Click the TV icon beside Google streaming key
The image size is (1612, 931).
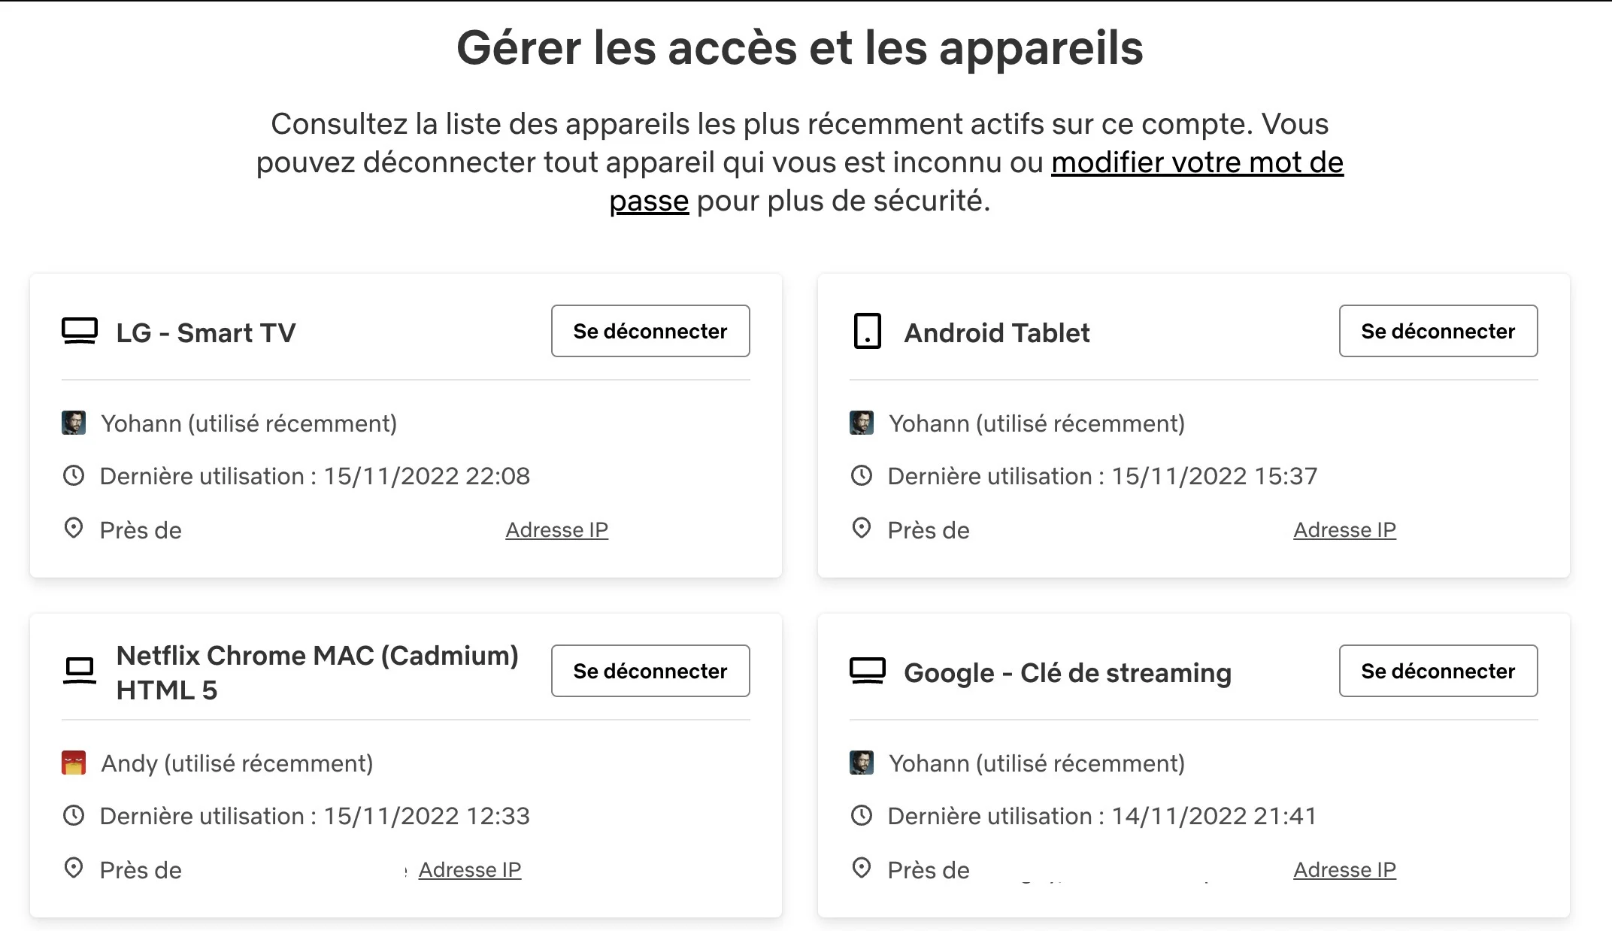(x=867, y=671)
